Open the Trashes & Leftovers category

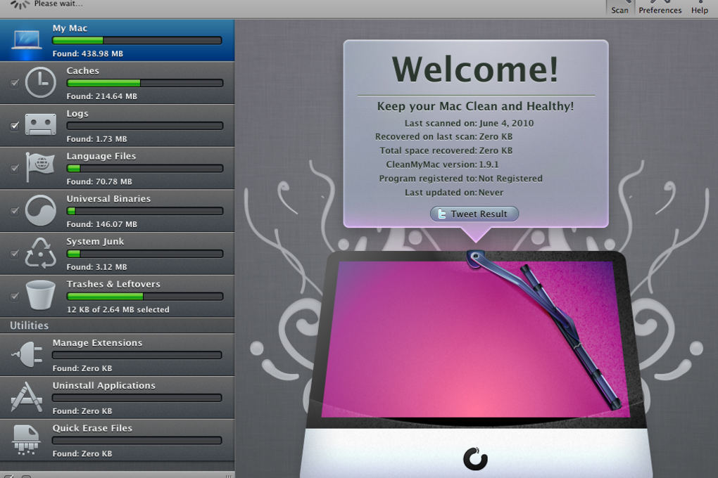[x=118, y=296]
